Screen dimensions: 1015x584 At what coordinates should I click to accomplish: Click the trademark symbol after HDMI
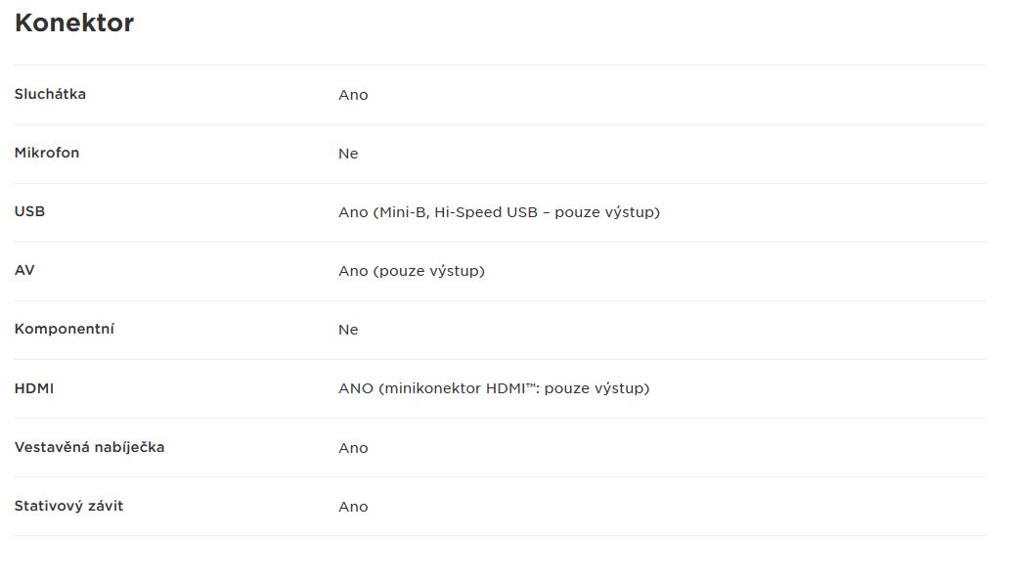[531, 385]
